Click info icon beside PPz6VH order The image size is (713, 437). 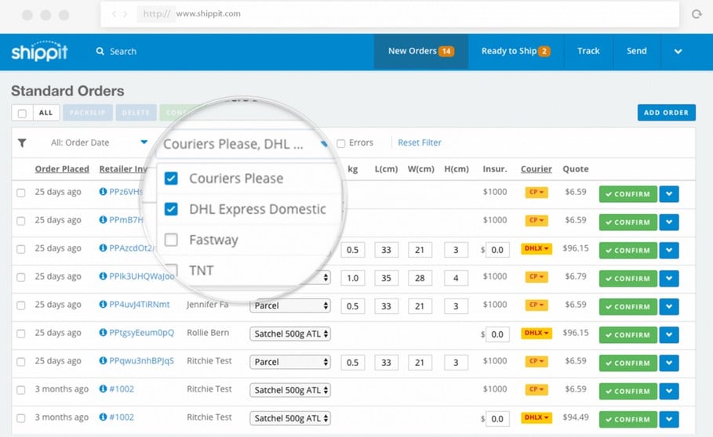(x=103, y=192)
